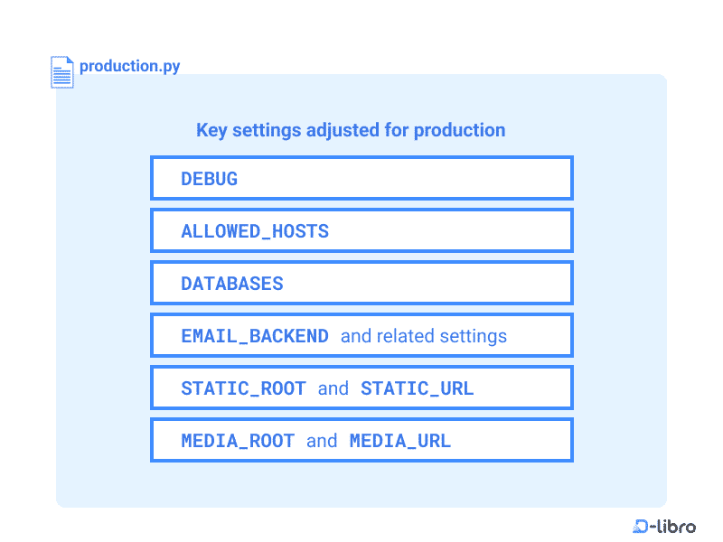This screenshot has width=723, height=542.
Task: Click the word 'and' between STATIC settings
Action: [x=333, y=388]
